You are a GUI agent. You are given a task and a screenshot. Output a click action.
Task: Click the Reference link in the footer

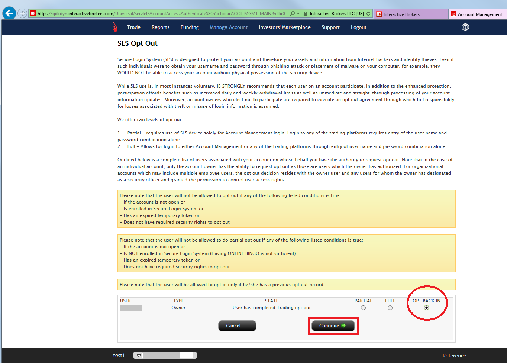(x=454, y=356)
